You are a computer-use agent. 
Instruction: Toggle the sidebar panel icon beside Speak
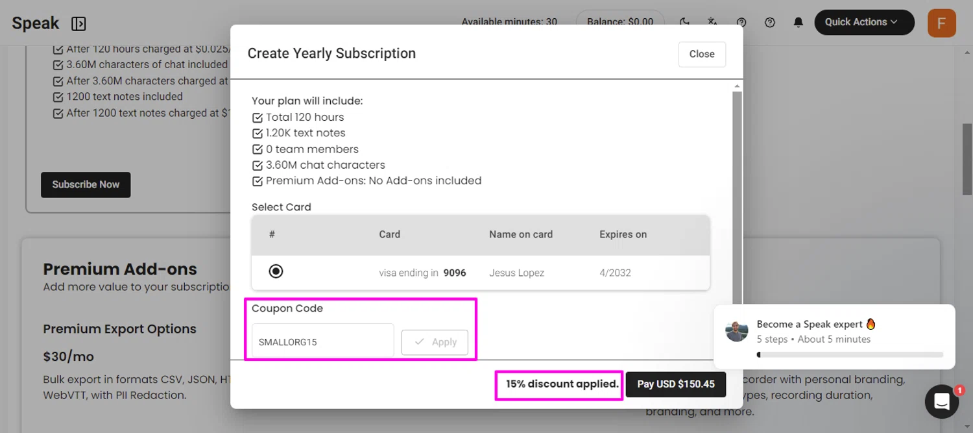click(x=78, y=24)
